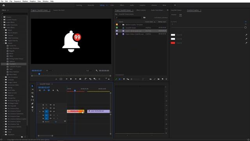Open timeline display settings wrench
The height and width of the screenshot is (141, 250).
(57, 90)
